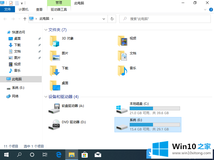Screen dimensions: 214x160
Task: Open Cortana circle in taskbar
Action: pos(32,155)
